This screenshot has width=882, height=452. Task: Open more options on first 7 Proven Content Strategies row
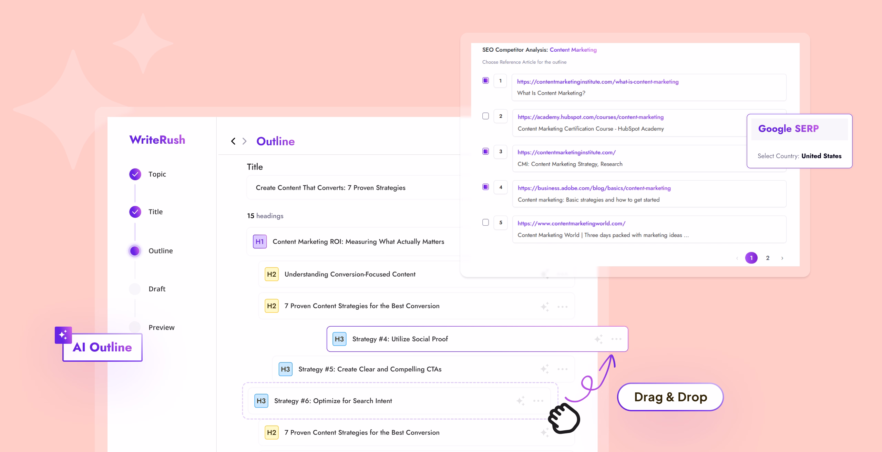click(562, 307)
